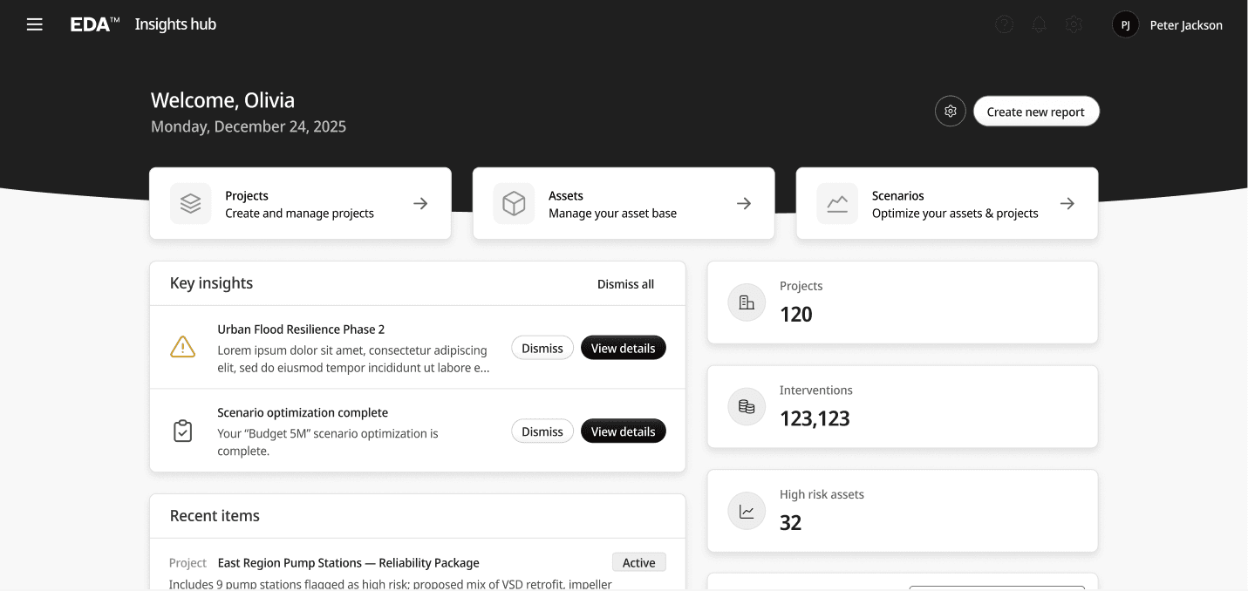Viewport: 1248px width, 591px height.
Task: Click the Active status badge
Action: tap(639, 562)
